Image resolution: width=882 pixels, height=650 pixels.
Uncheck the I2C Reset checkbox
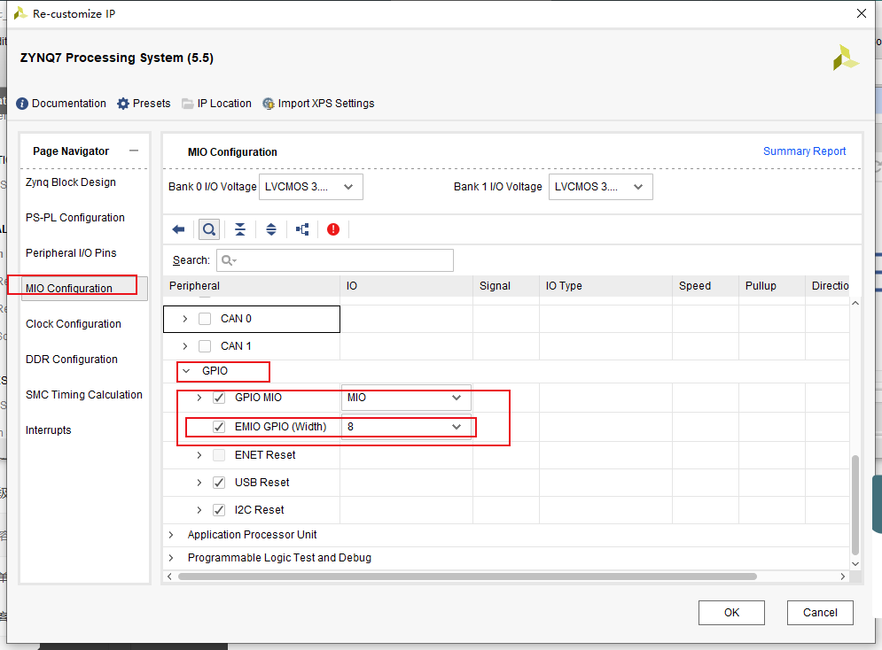pyautogui.click(x=219, y=510)
